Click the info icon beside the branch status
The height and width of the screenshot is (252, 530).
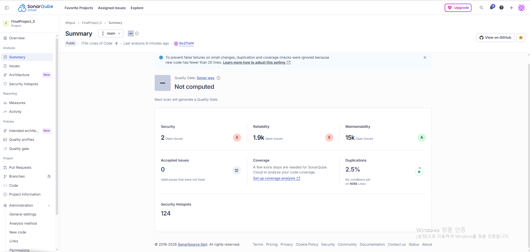click(x=137, y=33)
